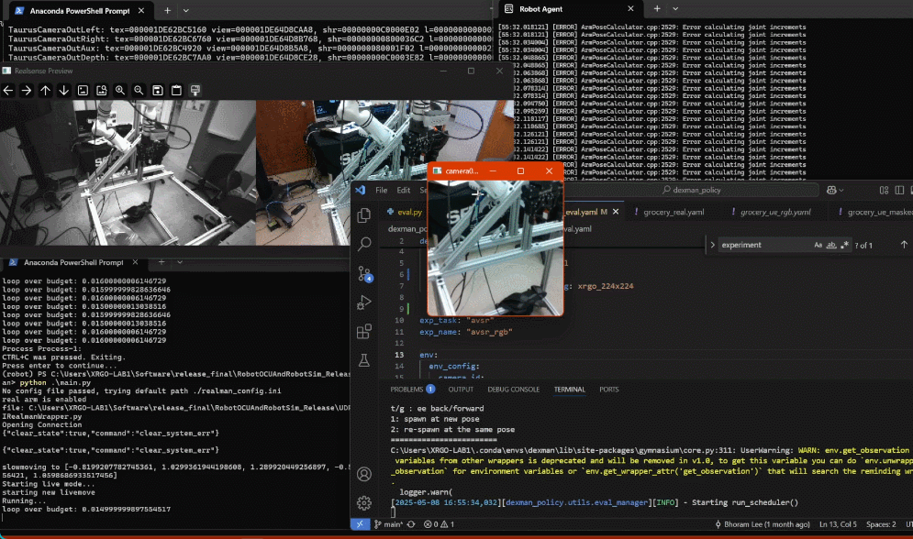Click the clipboard copy icon in Realsense Preview
913x539 pixels.
176,90
